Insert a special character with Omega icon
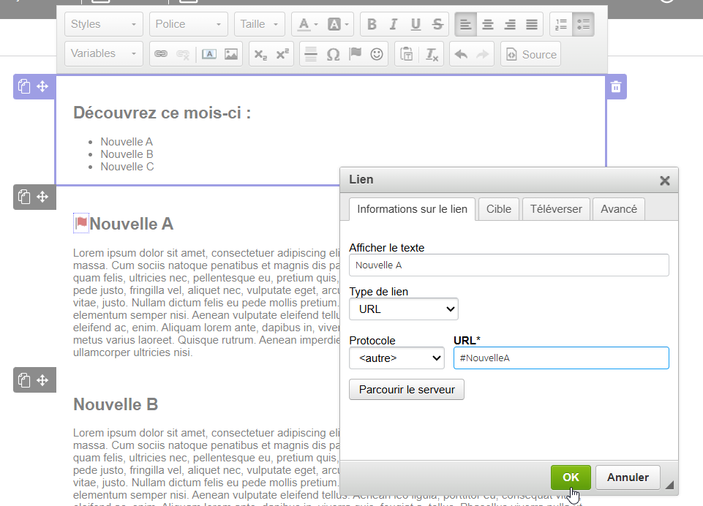Viewport: 703px width, 506px height. (x=333, y=54)
